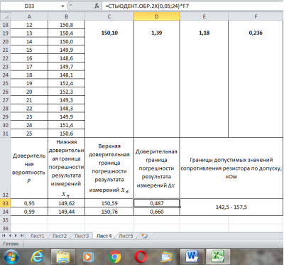Screen dimensions: 284x265
Task: Open the Word taskbar icon
Action: click(x=192, y=256)
